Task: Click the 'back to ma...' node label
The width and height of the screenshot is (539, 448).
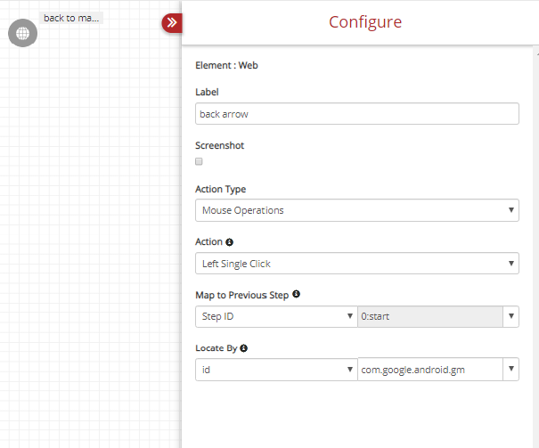Action: click(71, 18)
